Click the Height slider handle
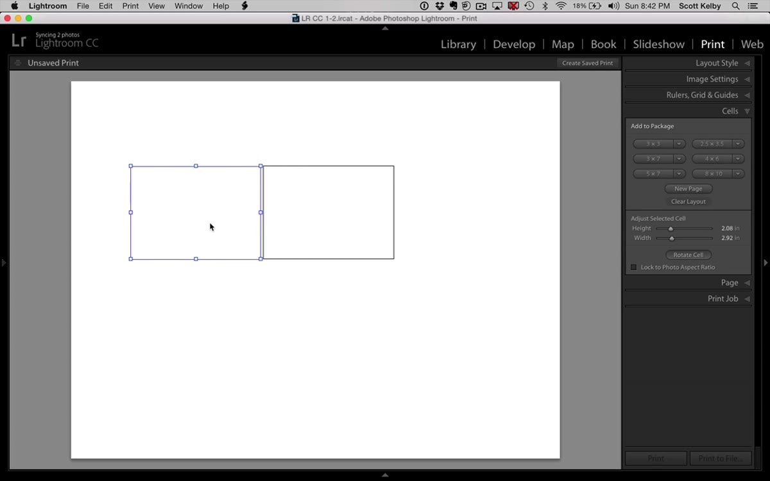The width and height of the screenshot is (770, 481). coord(671,229)
